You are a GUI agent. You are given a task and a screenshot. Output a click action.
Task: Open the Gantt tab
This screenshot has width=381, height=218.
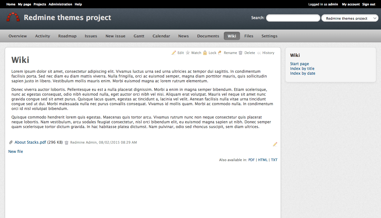(x=139, y=36)
